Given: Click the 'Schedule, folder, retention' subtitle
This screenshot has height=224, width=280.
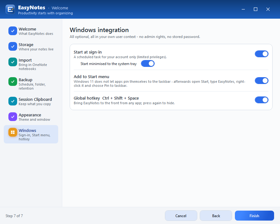Looking at the screenshot, I should coord(32,86).
